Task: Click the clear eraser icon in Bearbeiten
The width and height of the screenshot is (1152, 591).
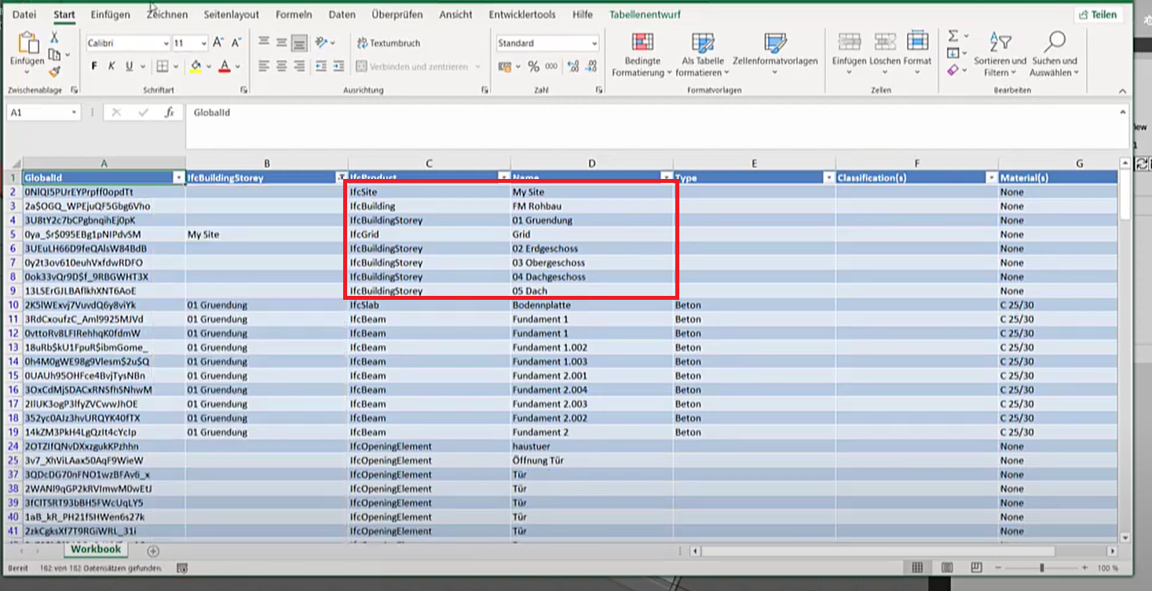Action: (953, 71)
